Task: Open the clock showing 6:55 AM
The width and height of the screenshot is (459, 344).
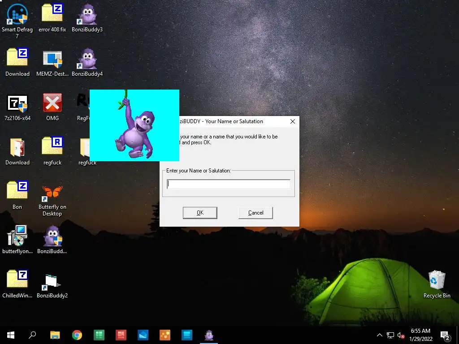Action: coord(420,335)
